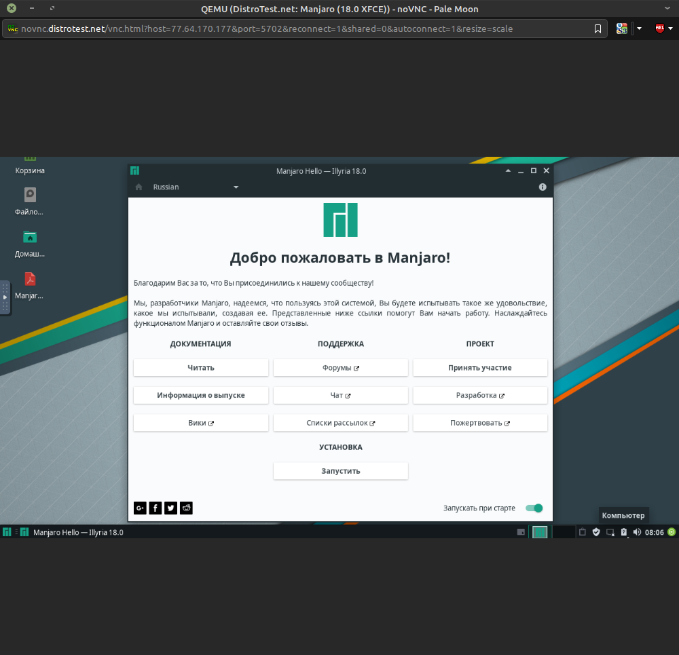
Task: Open the clipboard manager tray icon
Action: 583,532
